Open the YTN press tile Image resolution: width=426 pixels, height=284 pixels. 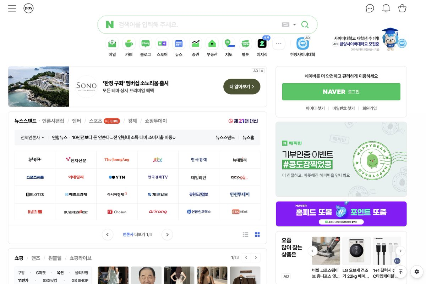(x=117, y=177)
